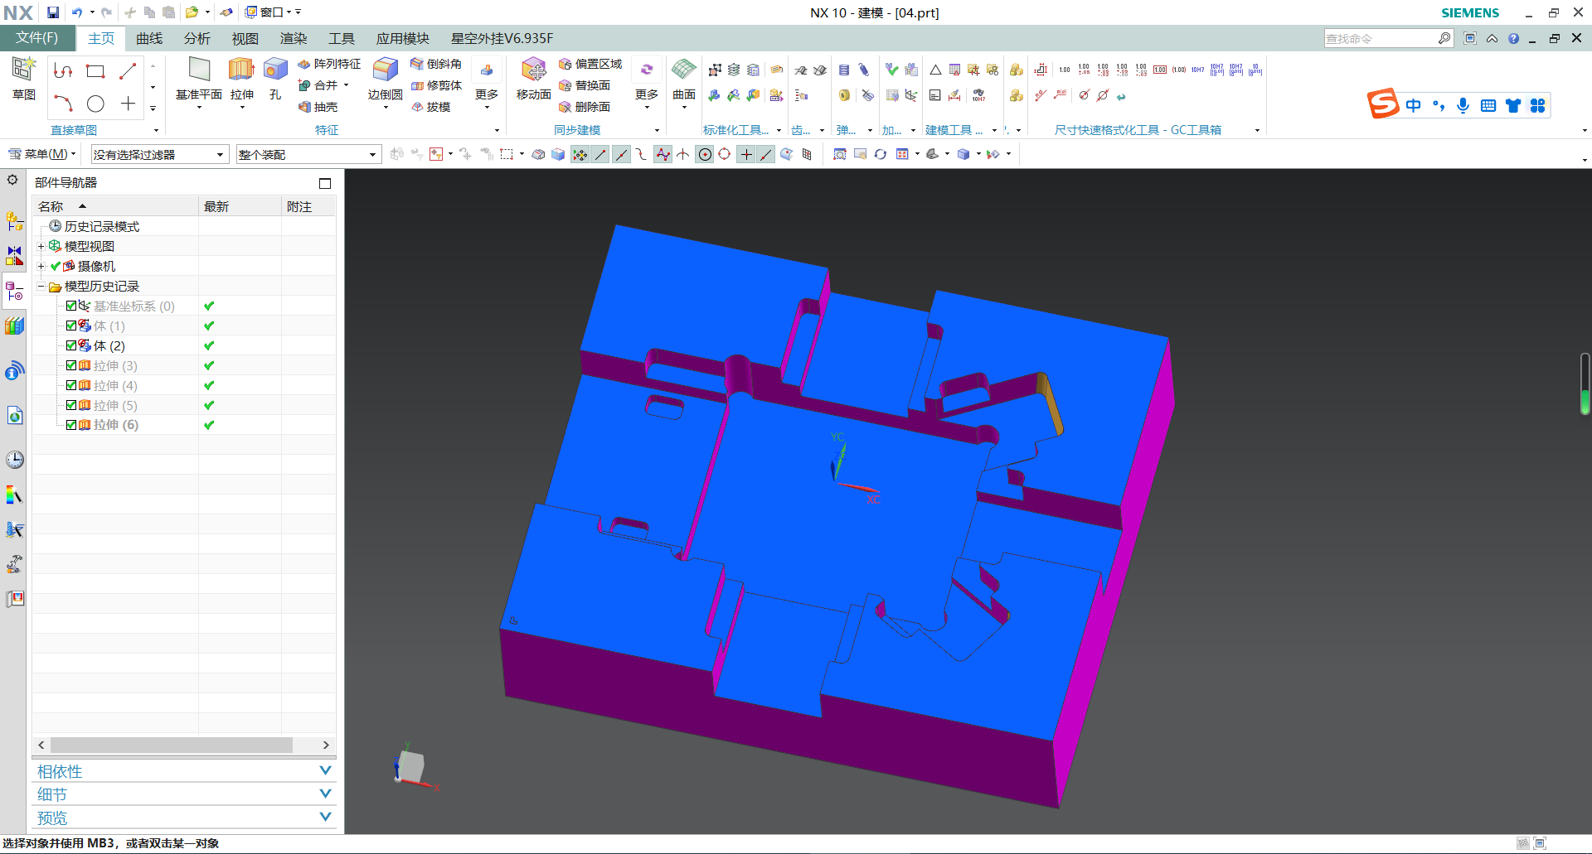Viewport: 1592px width, 854px height.
Task: Open the 文件(F) menu
Action: [x=37, y=38]
